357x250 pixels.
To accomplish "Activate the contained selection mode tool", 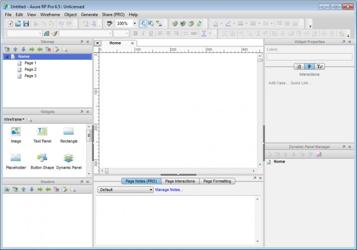I will 151,24.
